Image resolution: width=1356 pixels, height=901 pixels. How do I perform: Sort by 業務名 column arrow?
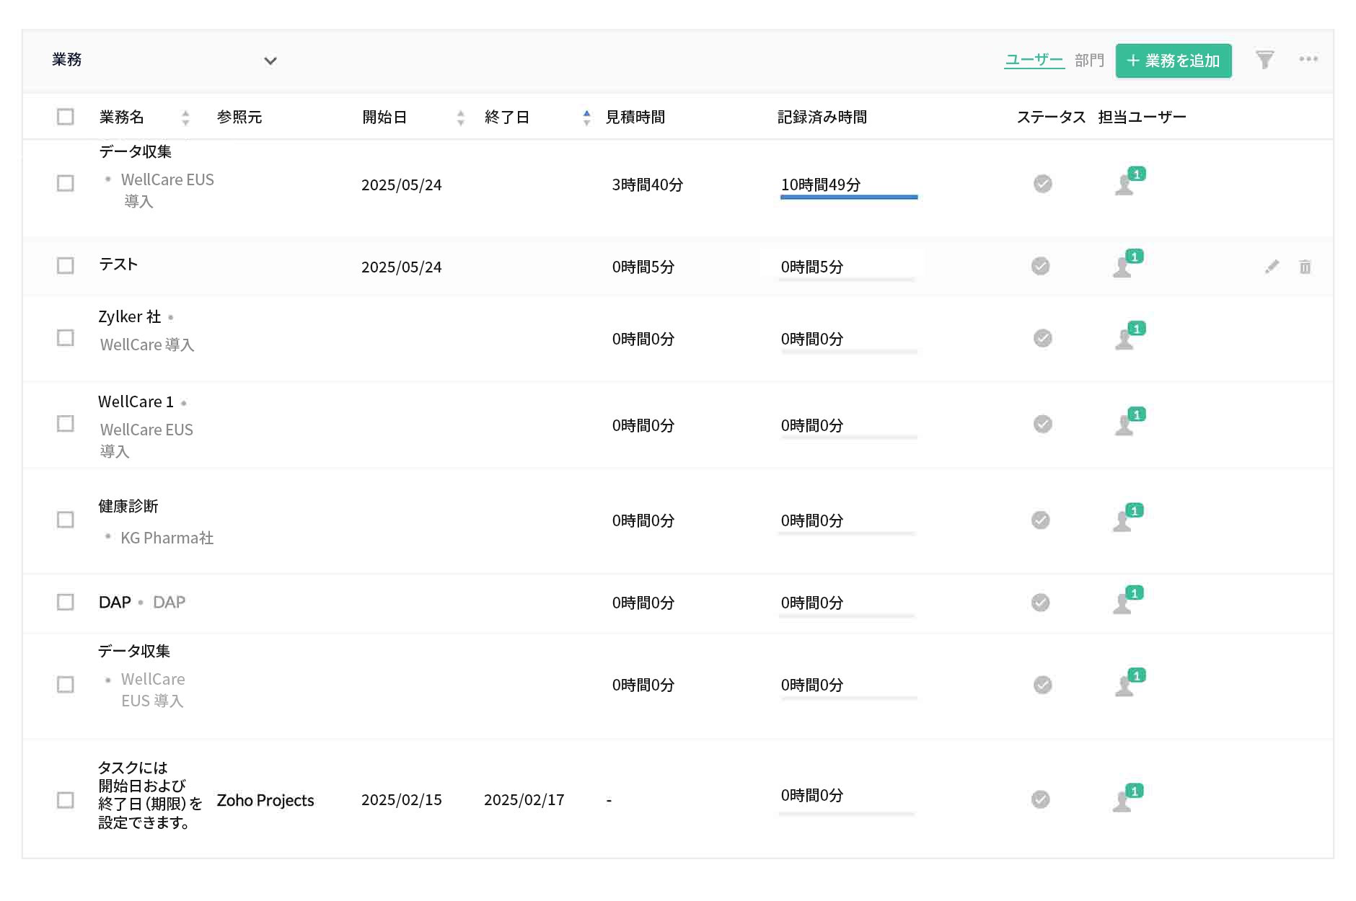pos(185,117)
